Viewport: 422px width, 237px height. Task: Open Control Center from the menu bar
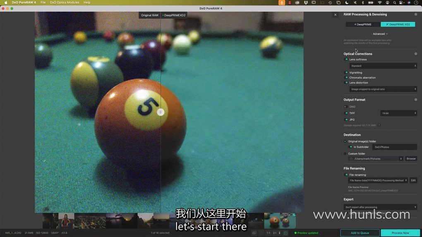[401, 2]
